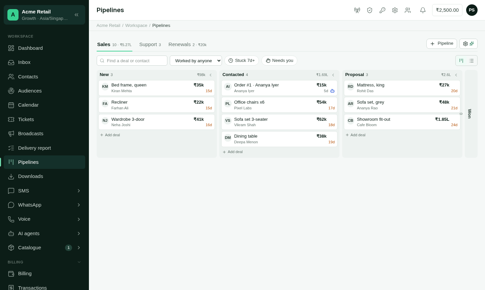Focus the Find a deal or contact field

click(x=132, y=61)
